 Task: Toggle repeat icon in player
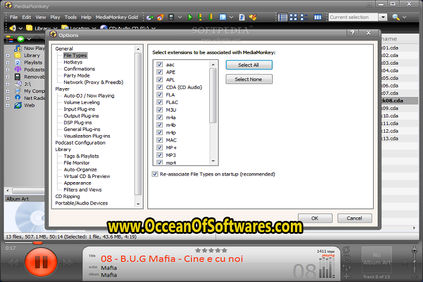tap(347, 250)
